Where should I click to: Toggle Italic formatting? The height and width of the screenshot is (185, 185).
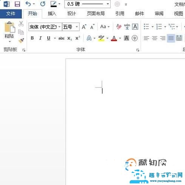[x=40, y=38]
